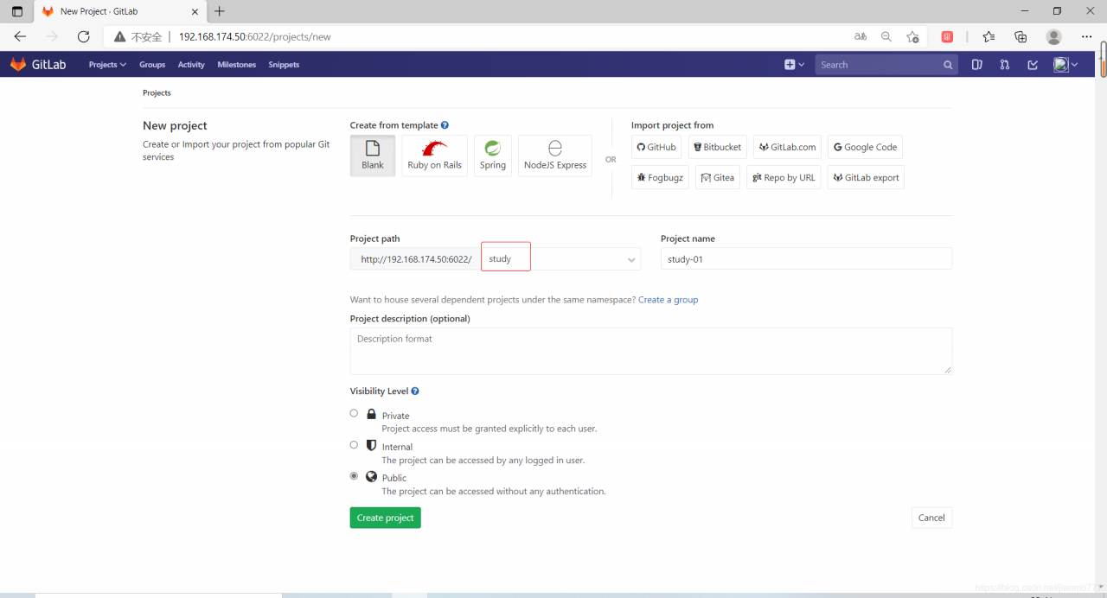Click the browser profile avatar
Image resolution: width=1107 pixels, height=598 pixels.
coord(1053,36)
